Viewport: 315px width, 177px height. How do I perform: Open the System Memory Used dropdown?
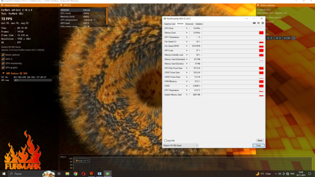tap(186, 95)
